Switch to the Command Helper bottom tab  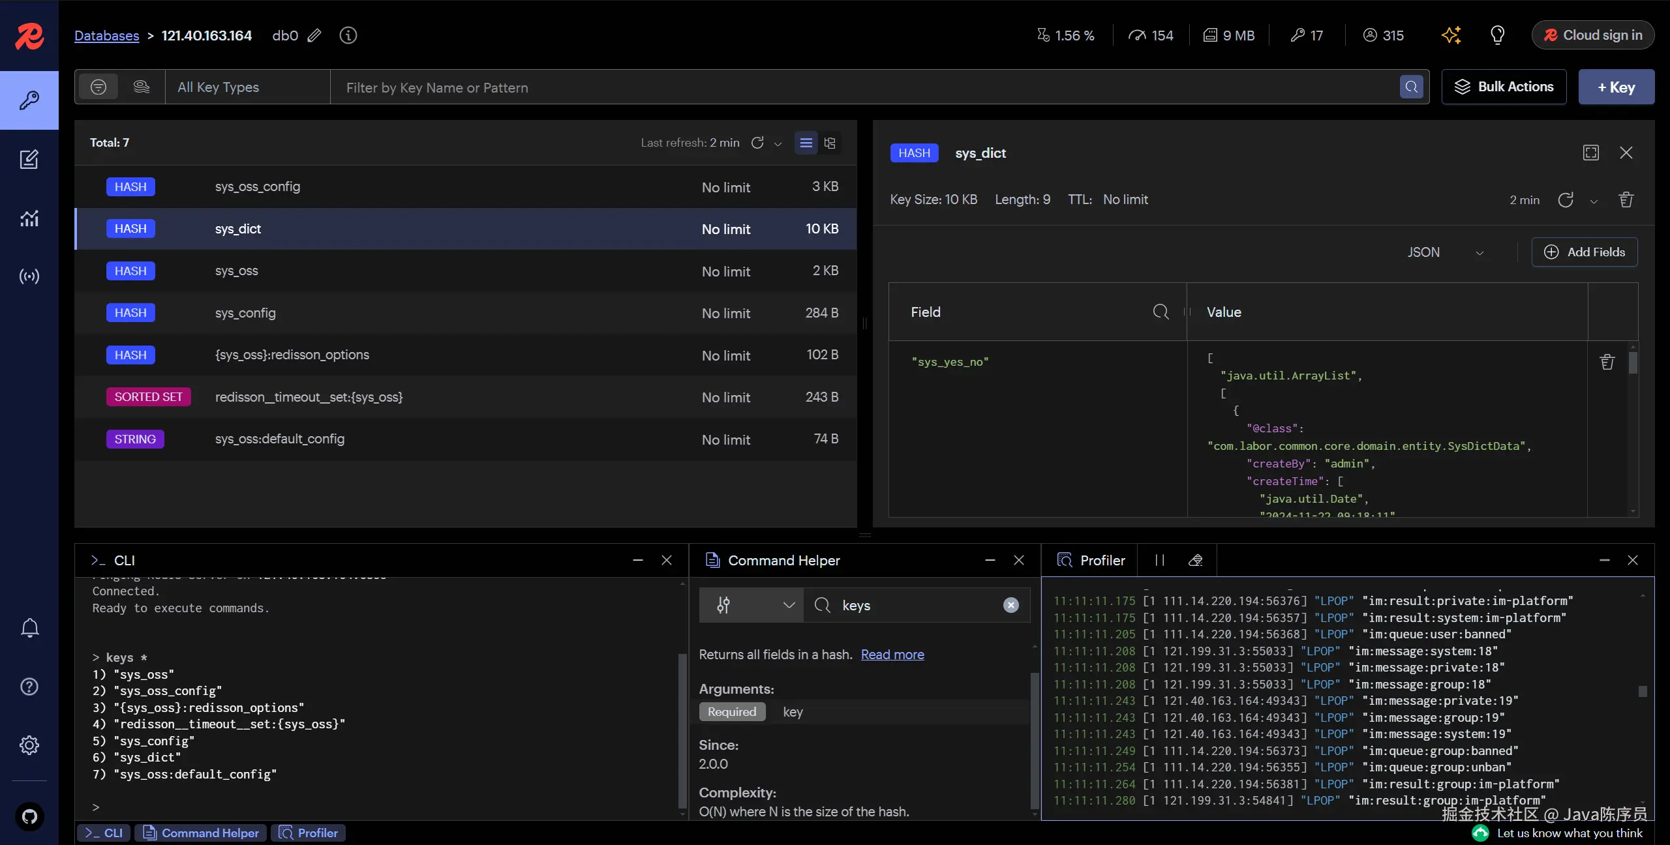[201, 833]
